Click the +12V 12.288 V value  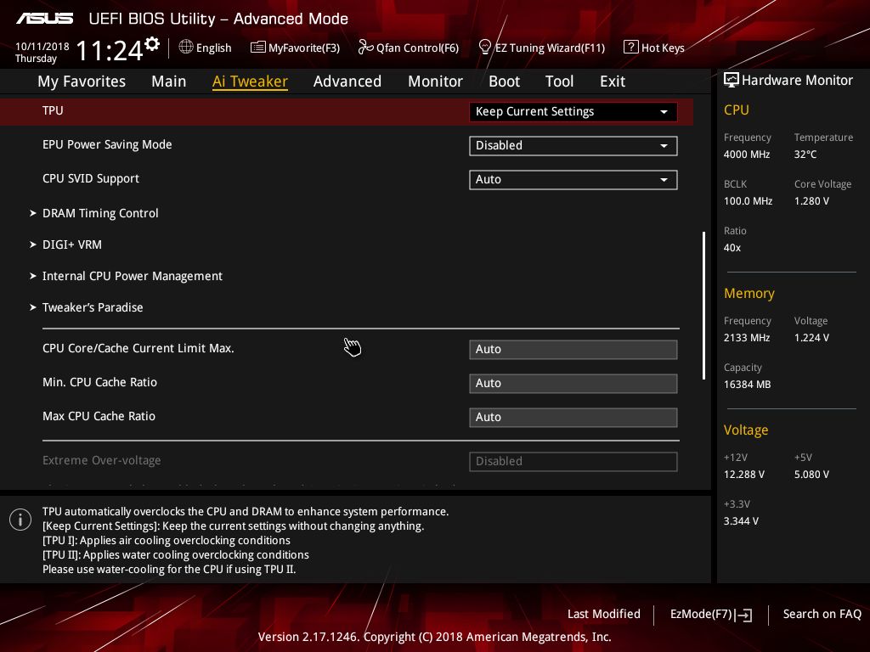[744, 475]
